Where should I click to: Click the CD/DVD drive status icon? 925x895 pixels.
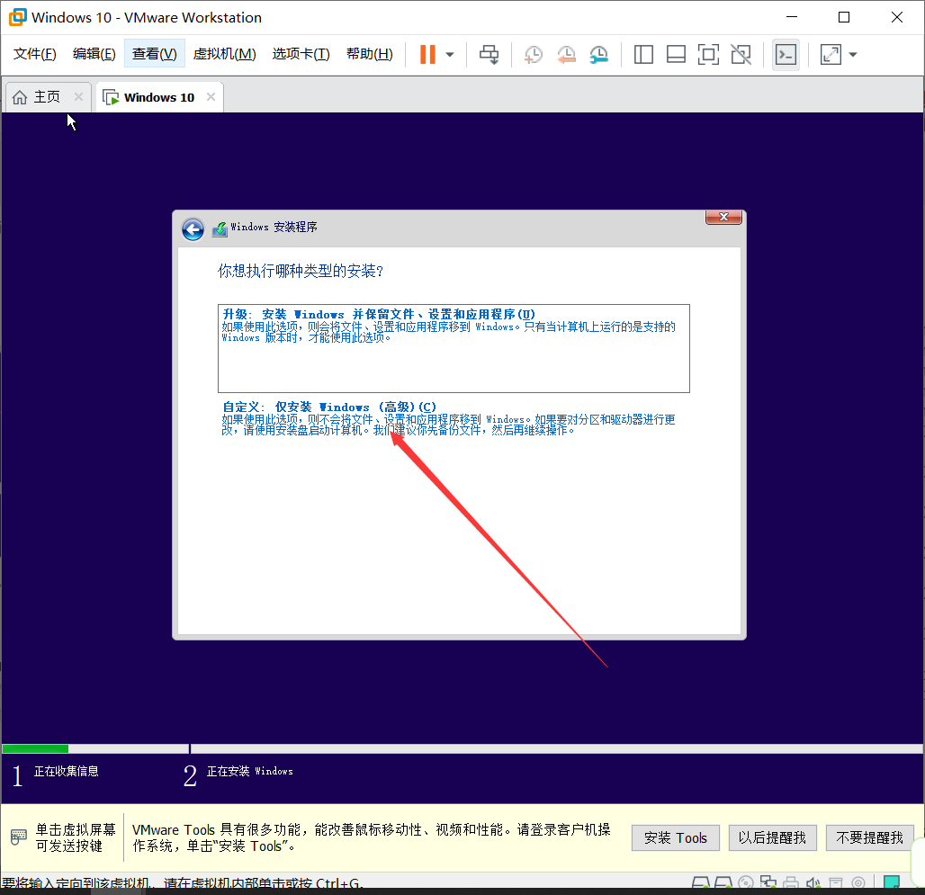click(746, 883)
